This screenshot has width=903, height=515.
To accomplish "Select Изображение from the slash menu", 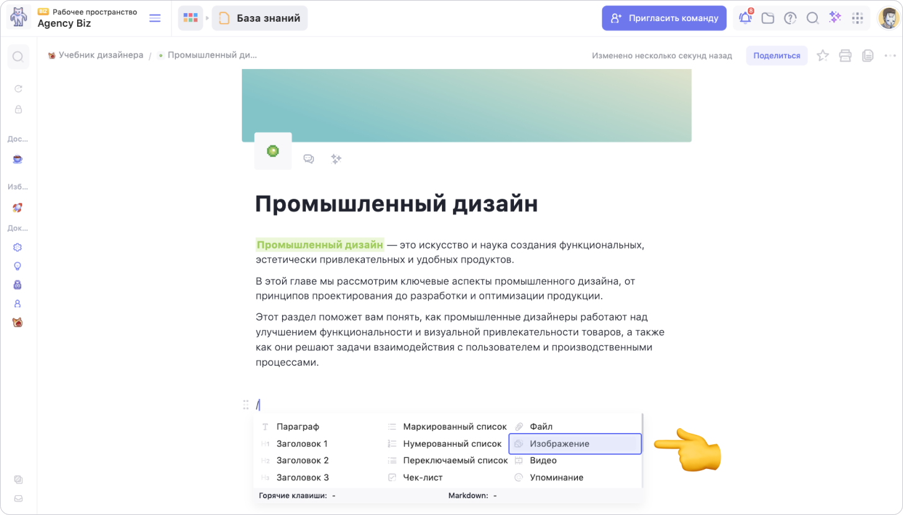I will (x=575, y=444).
